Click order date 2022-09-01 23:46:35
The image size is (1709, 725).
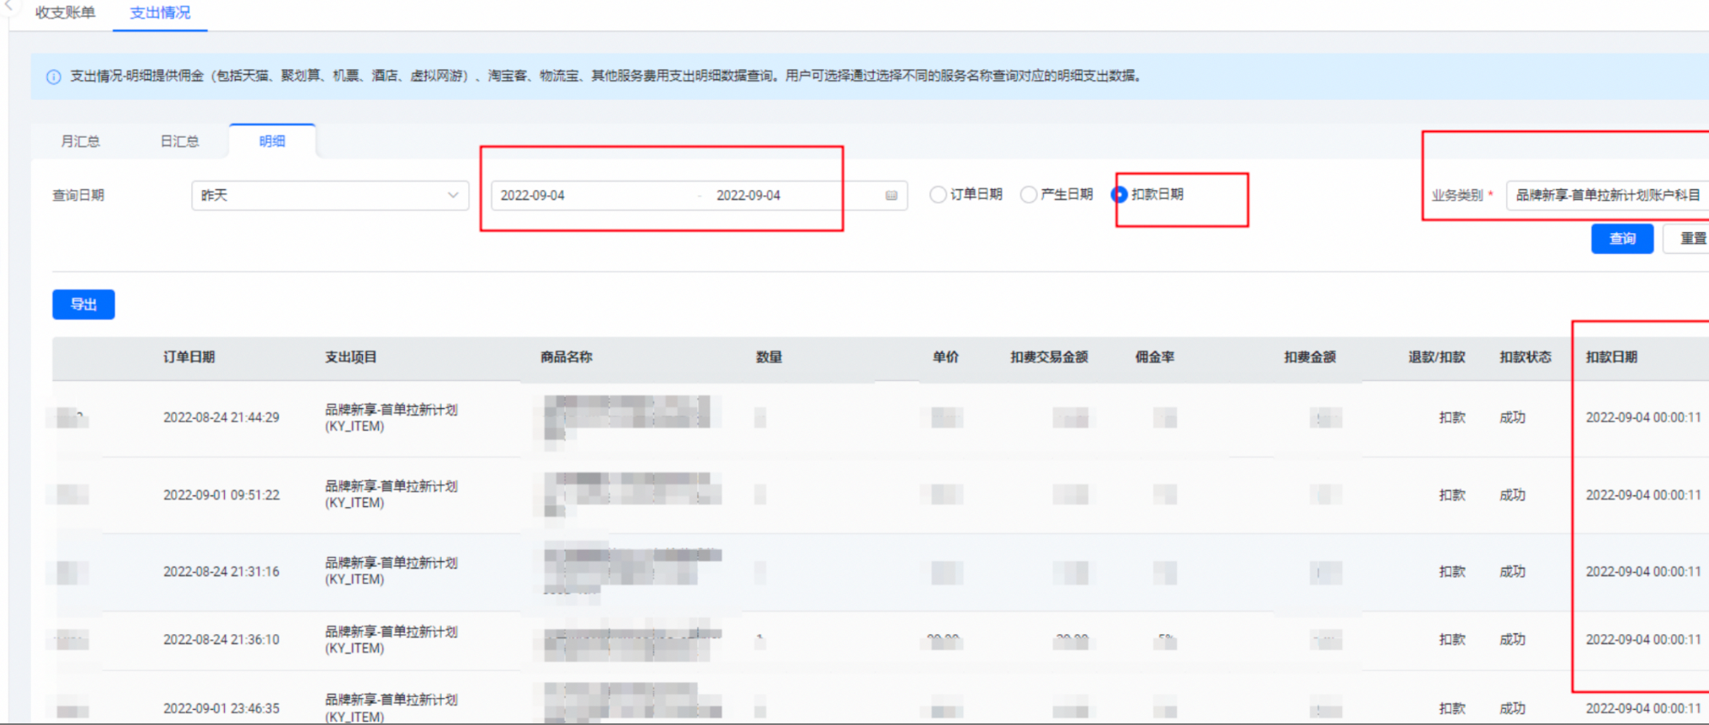click(x=221, y=709)
